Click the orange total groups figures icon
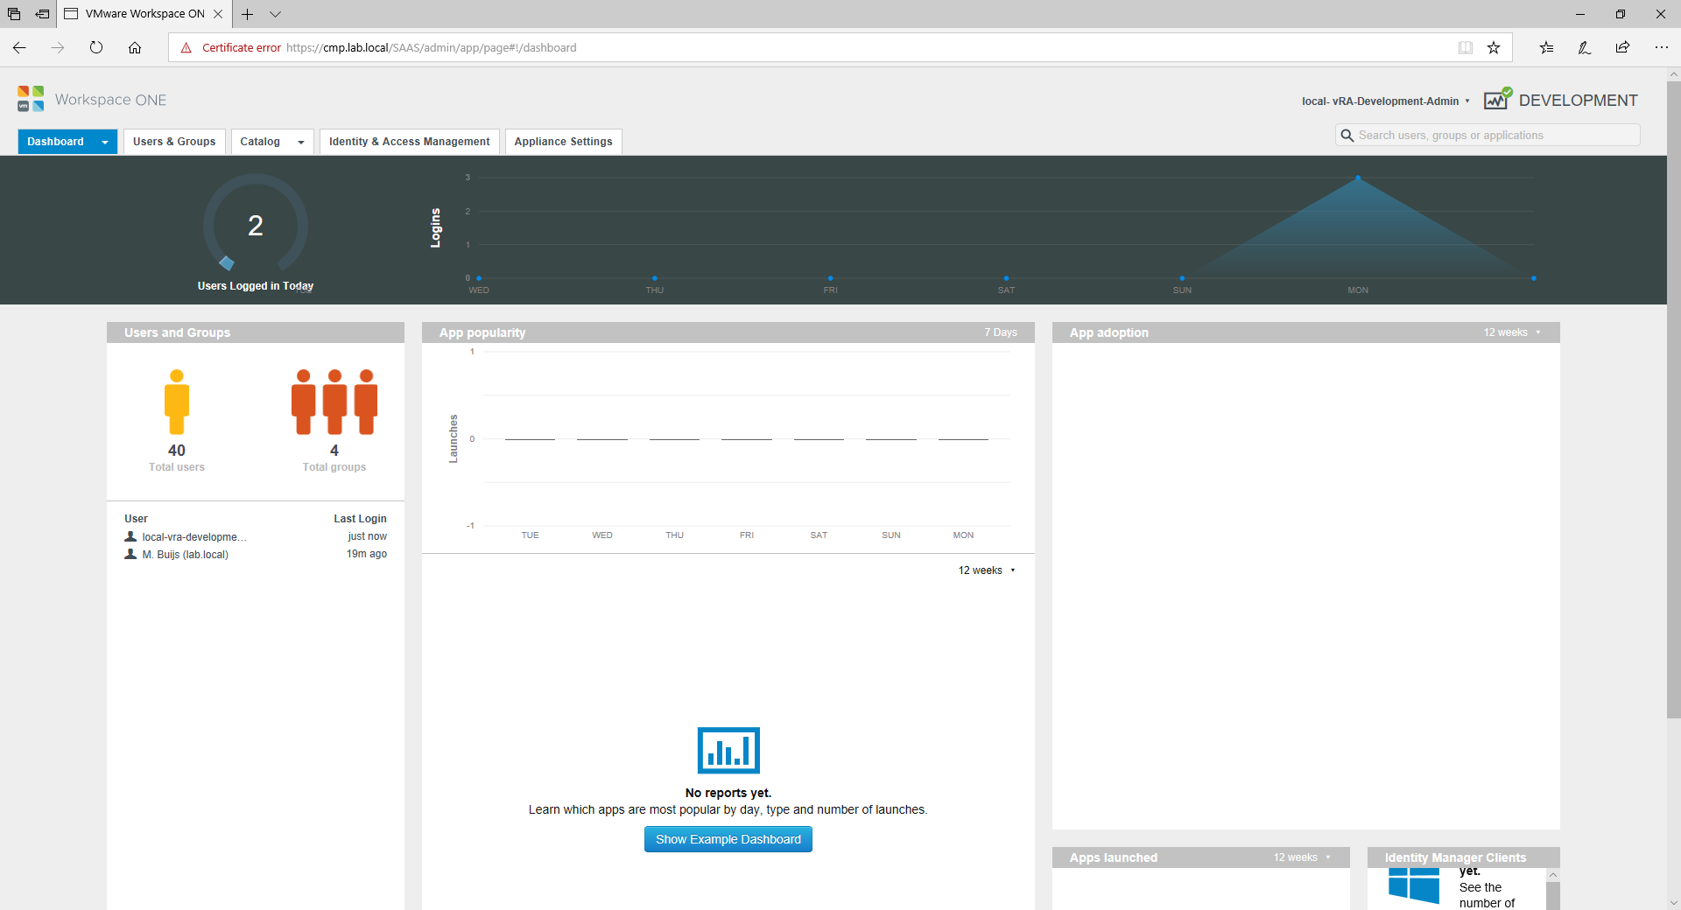 click(334, 402)
